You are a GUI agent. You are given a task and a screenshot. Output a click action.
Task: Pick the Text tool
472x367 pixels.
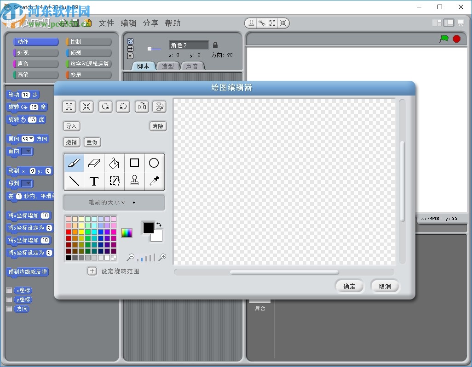tap(94, 181)
